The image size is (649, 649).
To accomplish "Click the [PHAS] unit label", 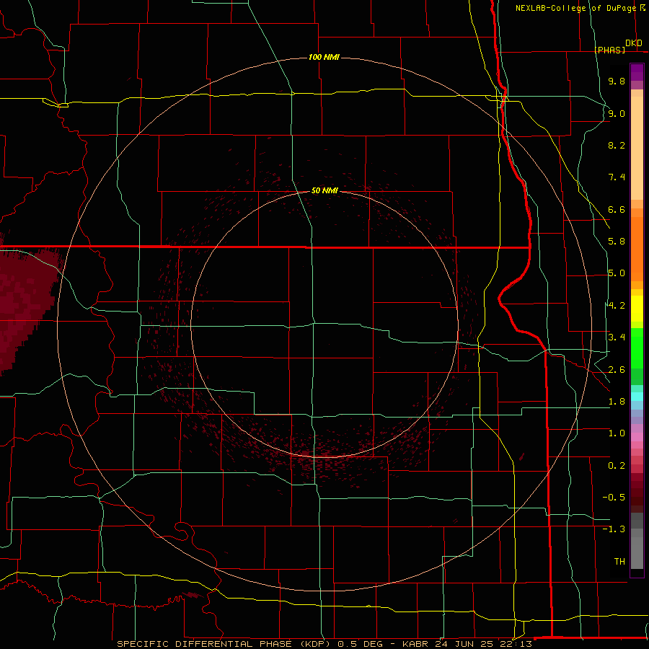I will [609, 50].
